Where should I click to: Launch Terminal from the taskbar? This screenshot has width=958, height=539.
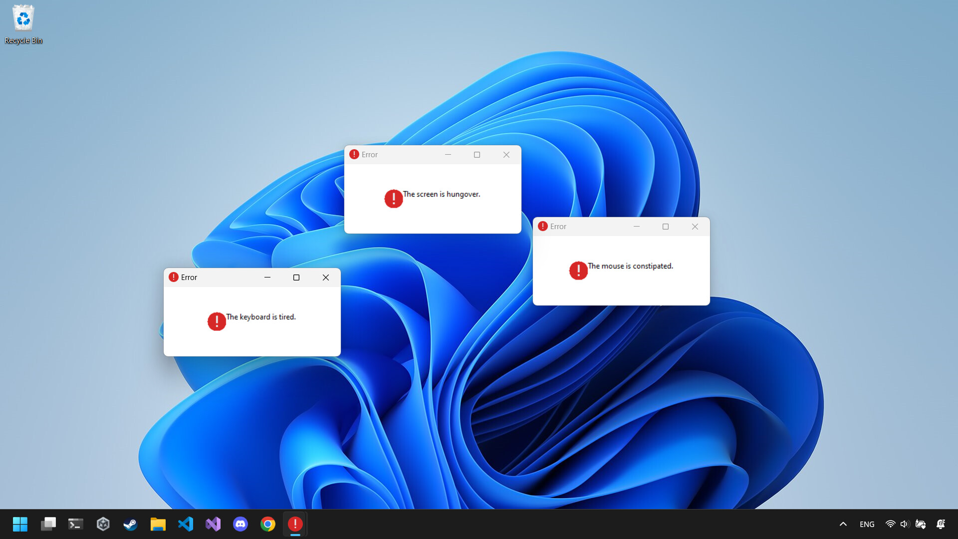[75, 524]
